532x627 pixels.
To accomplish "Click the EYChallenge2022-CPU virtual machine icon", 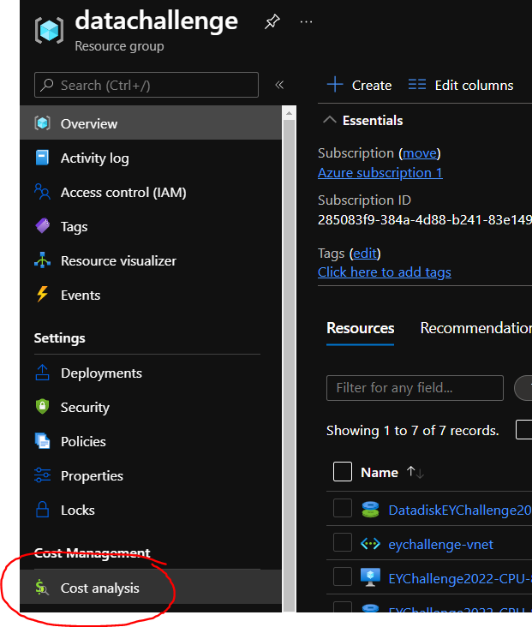I will click(370, 578).
